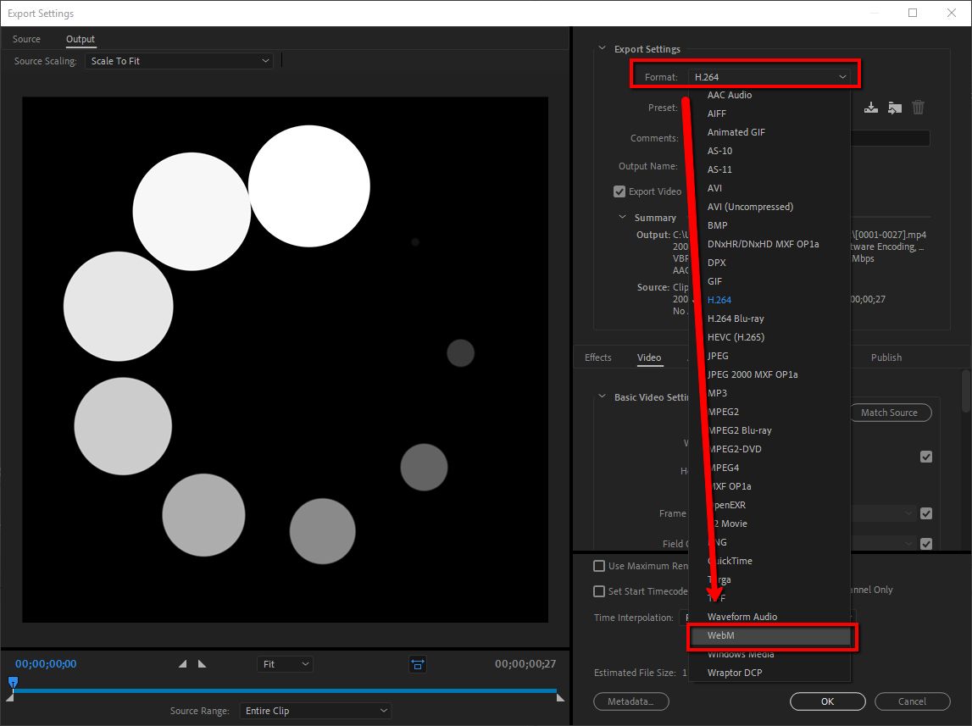
Task: Collapse the Export Settings section
Action: pos(602,48)
